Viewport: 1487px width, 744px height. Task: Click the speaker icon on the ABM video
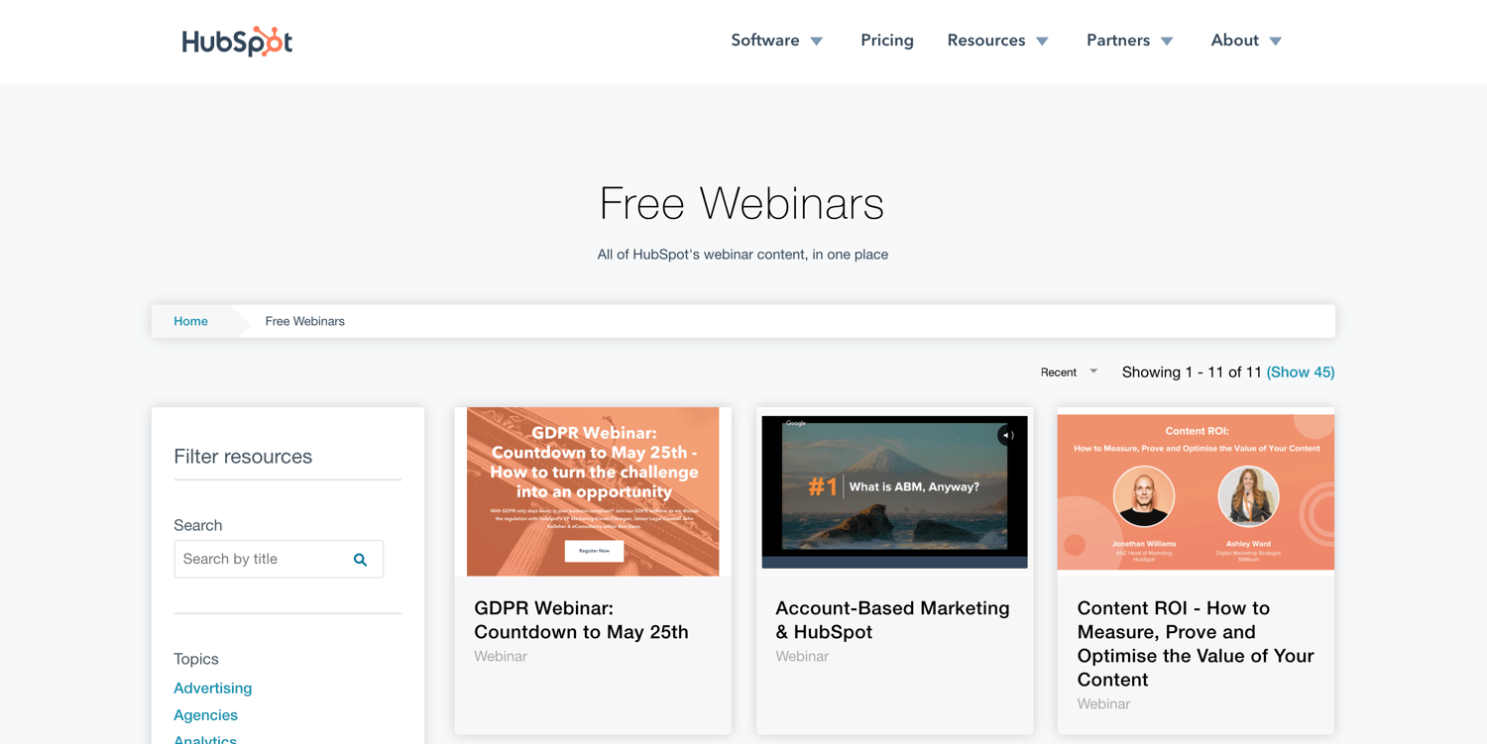(1007, 434)
